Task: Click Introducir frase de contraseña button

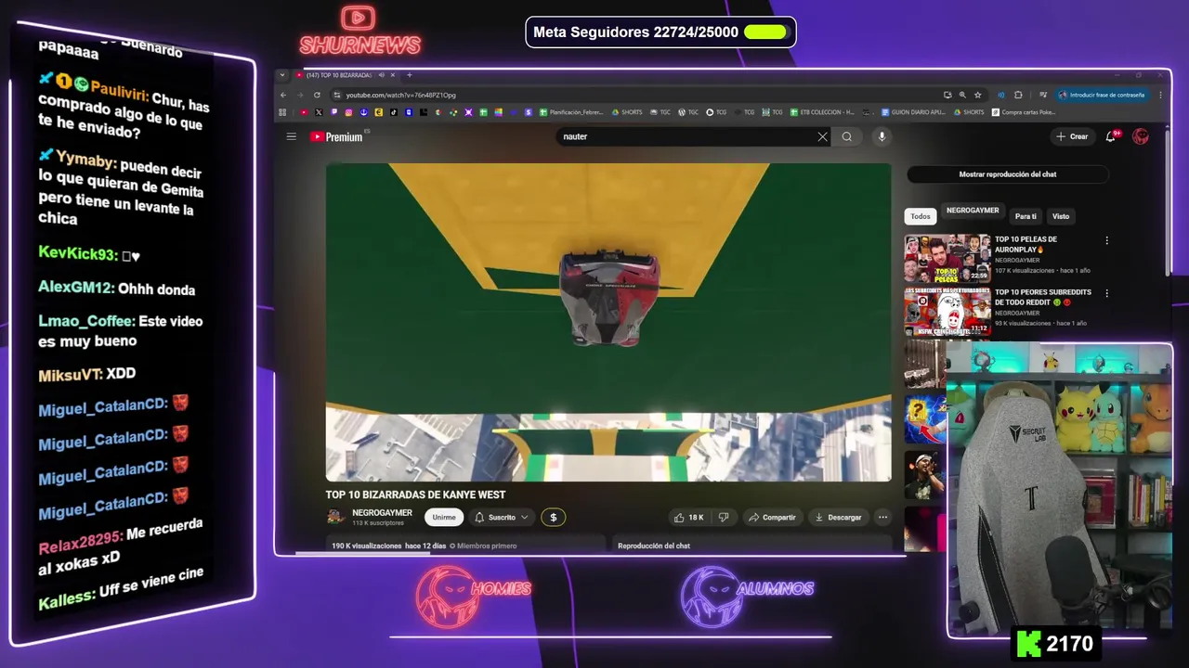Action: [x=1102, y=95]
